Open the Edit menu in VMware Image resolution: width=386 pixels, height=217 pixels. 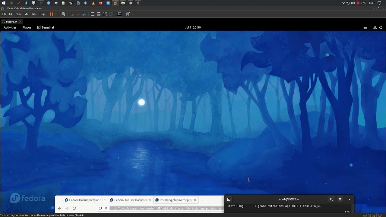tap(11, 14)
